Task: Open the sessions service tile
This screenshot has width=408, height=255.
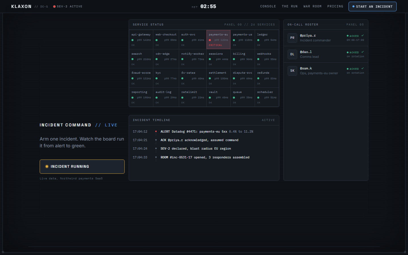Action: tap(218, 59)
